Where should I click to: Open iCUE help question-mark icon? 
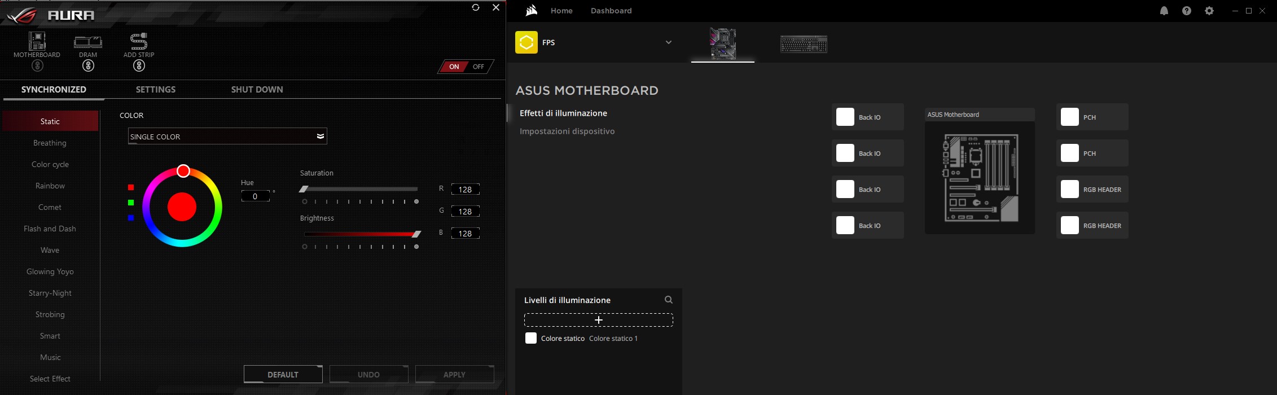tap(1187, 11)
